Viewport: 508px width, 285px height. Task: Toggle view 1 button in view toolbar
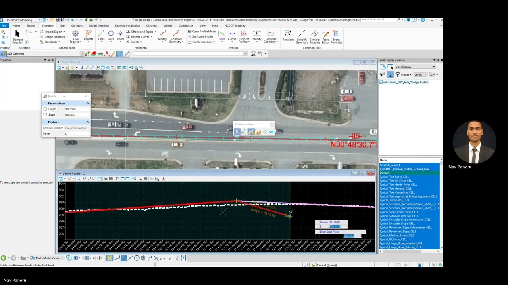click(76, 258)
